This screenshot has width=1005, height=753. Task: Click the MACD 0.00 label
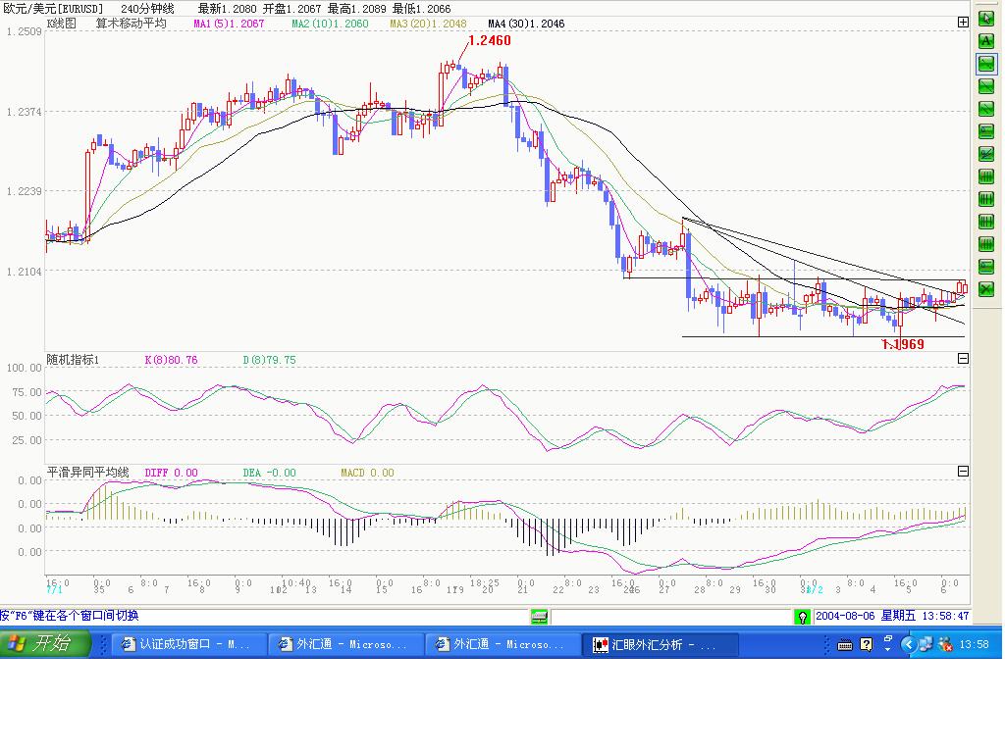(x=367, y=473)
